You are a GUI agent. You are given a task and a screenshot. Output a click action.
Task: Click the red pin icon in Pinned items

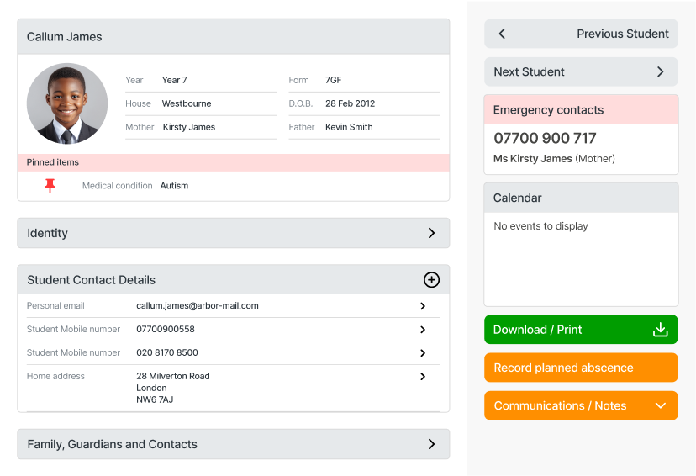pyautogui.click(x=50, y=186)
